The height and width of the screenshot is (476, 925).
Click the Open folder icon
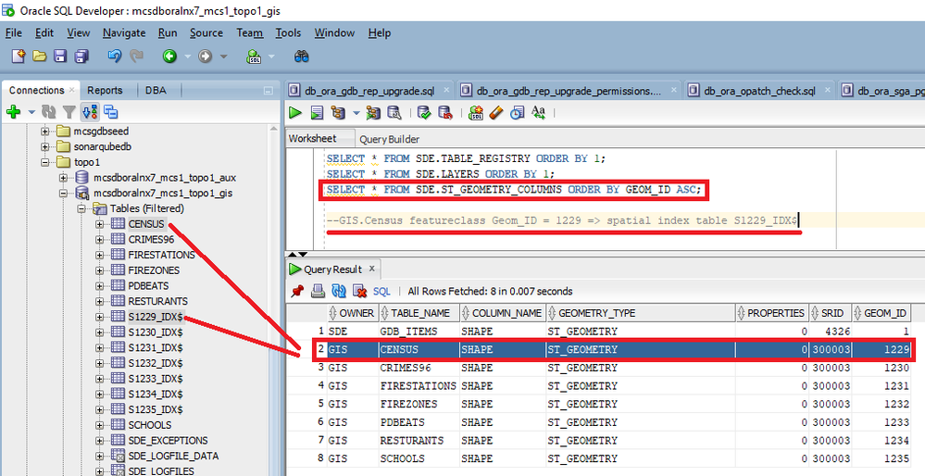(40, 56)
